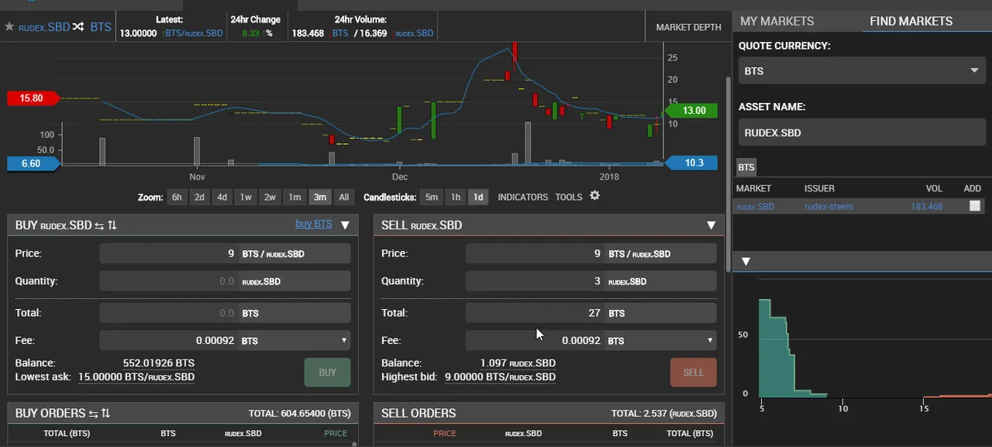Click the red 15.80 price marker
The height and width of the screenshot is (447, 992).
[x=35, y=98]
